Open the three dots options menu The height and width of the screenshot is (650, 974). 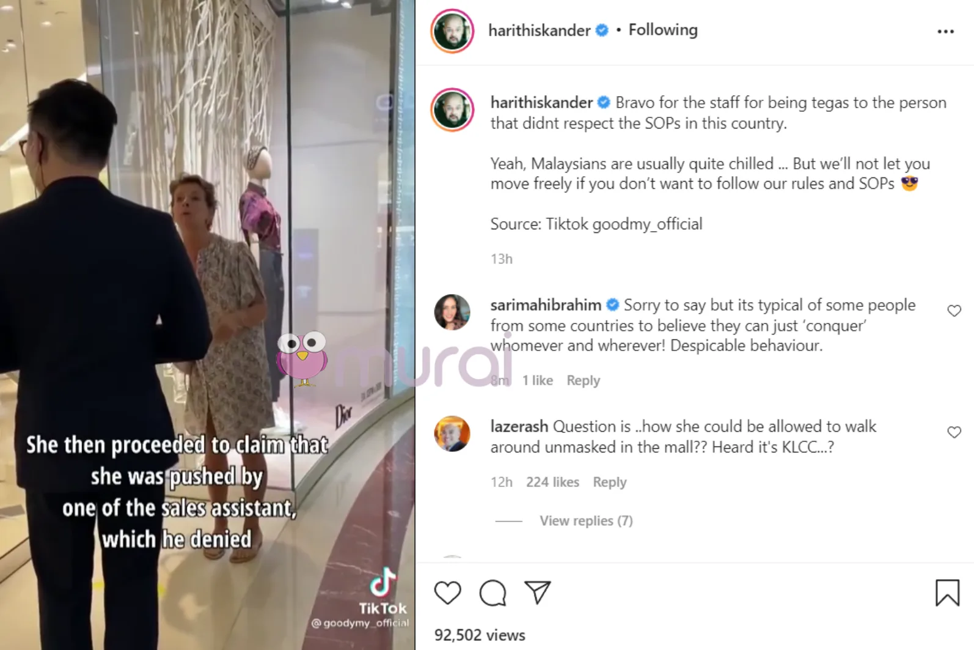pyautogui.click(x=945, y=31)
